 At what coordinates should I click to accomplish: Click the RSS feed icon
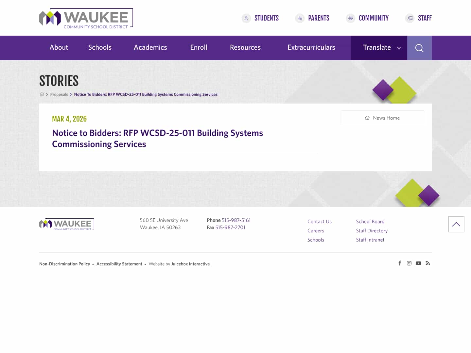coord(427,263)
